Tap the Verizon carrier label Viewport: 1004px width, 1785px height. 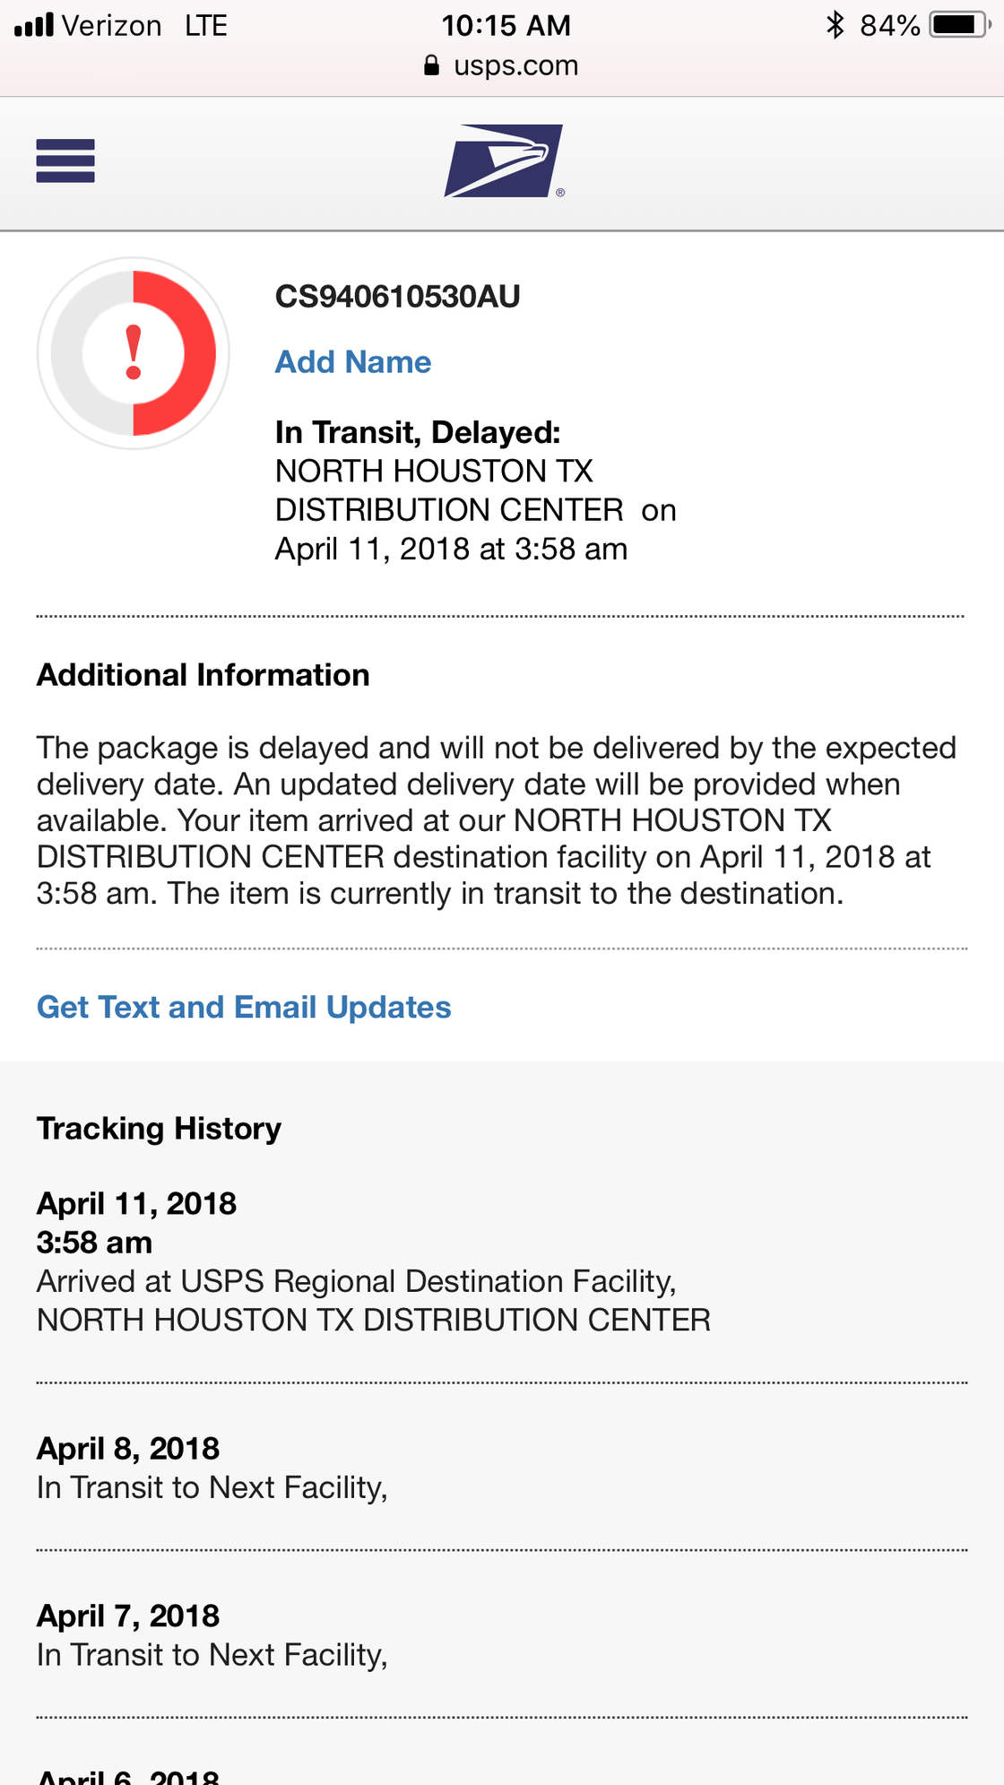tap(111, 25)
